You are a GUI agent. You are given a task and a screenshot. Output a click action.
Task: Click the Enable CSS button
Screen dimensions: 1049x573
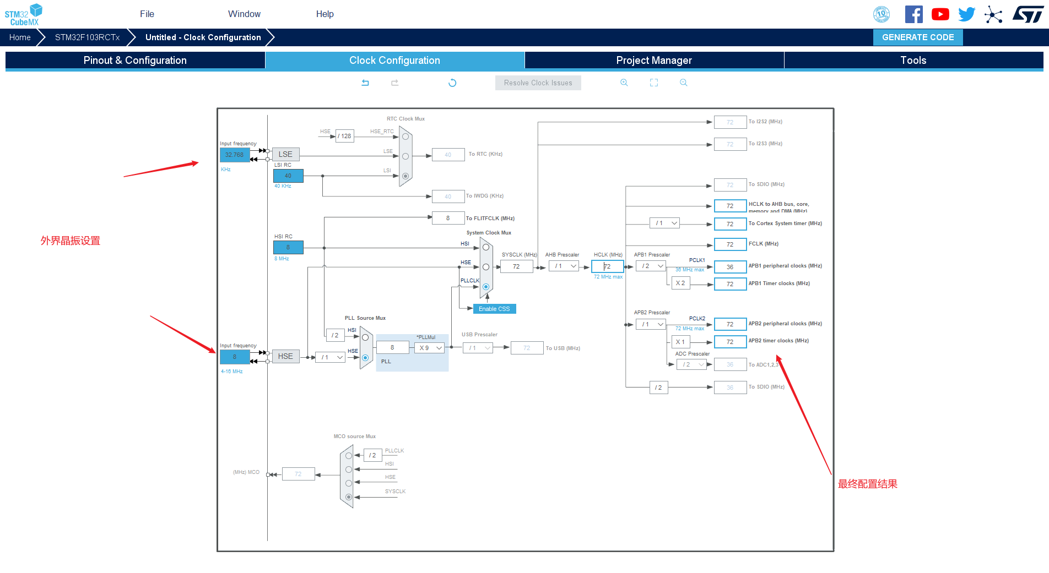click(x=494, y=309)
